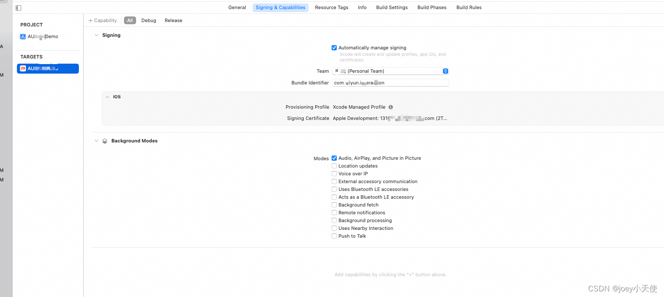Click the Xcode Managed Profile text
The width and height of the screenshot is (664, 297).
pyautogui.click(x=359, y=107)
